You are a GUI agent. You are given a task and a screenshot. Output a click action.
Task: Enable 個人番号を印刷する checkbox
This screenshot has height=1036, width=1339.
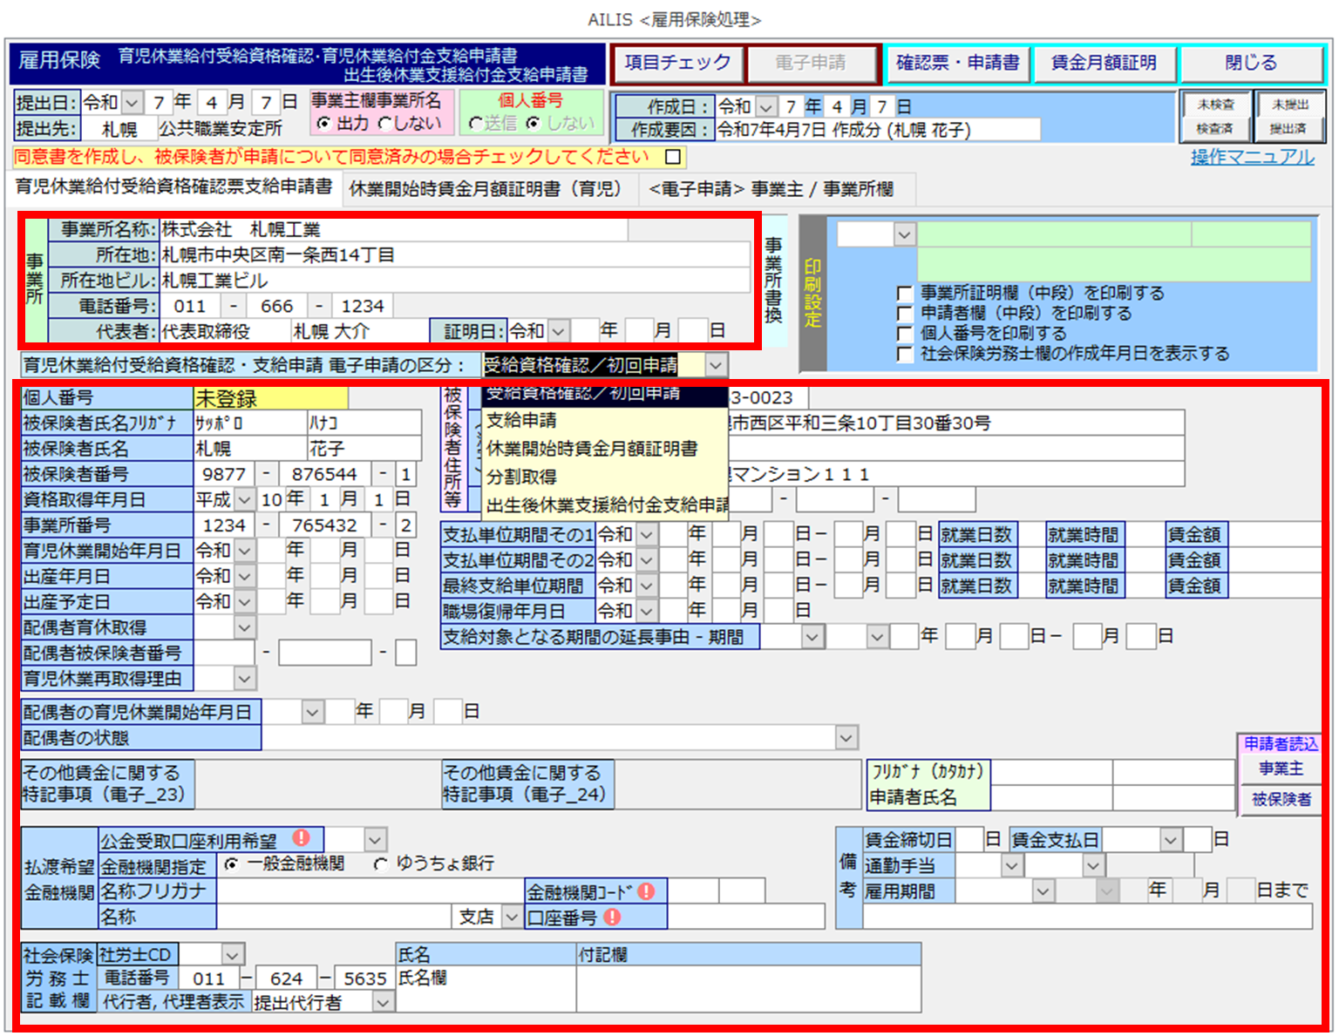pyautogui.click(x=905, y=334)
